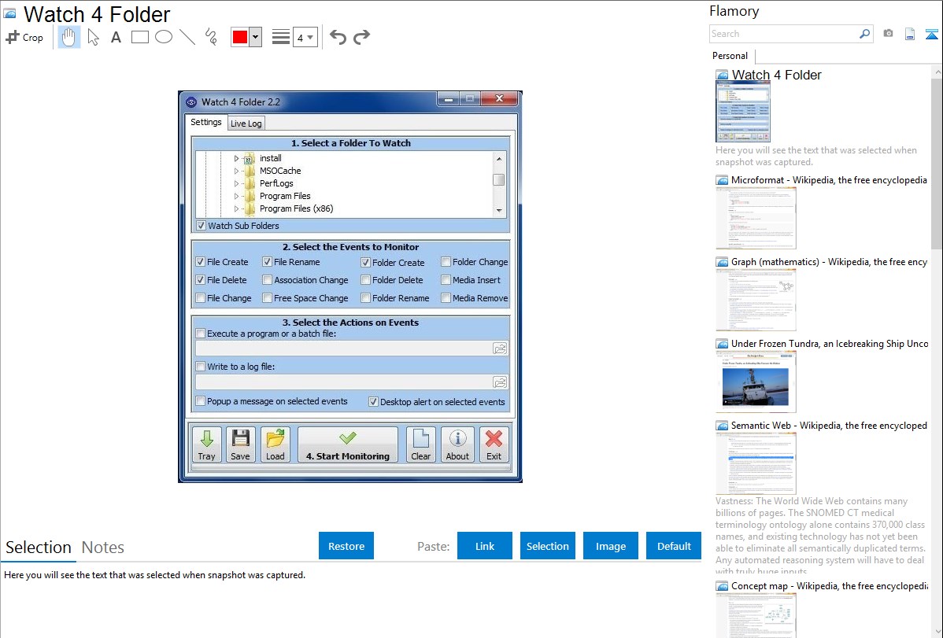Screen dimensions: 943x638
Task: Click the Watch 4 Folder title bar icon
Action: point(191,101)
